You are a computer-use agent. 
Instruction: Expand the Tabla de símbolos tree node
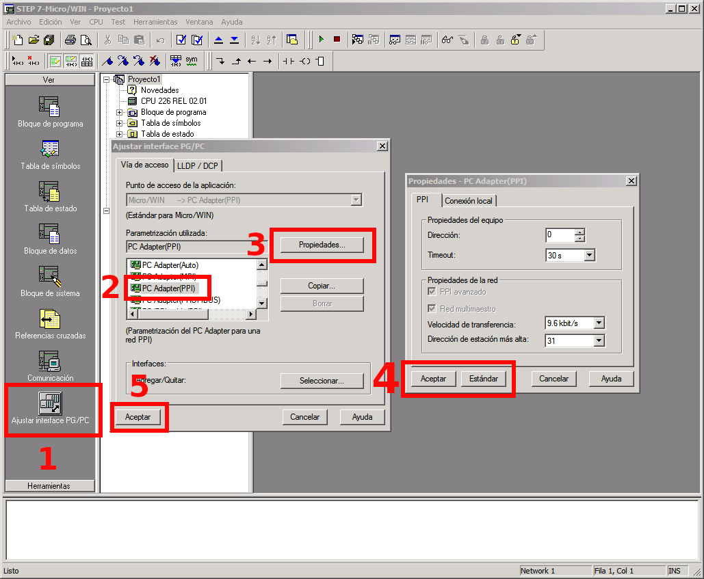120,123
